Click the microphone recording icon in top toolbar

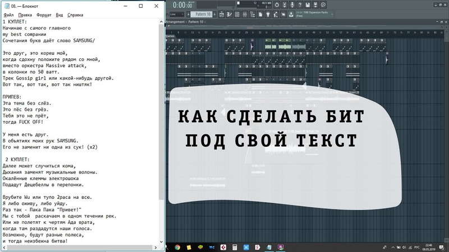pos(292,4)
